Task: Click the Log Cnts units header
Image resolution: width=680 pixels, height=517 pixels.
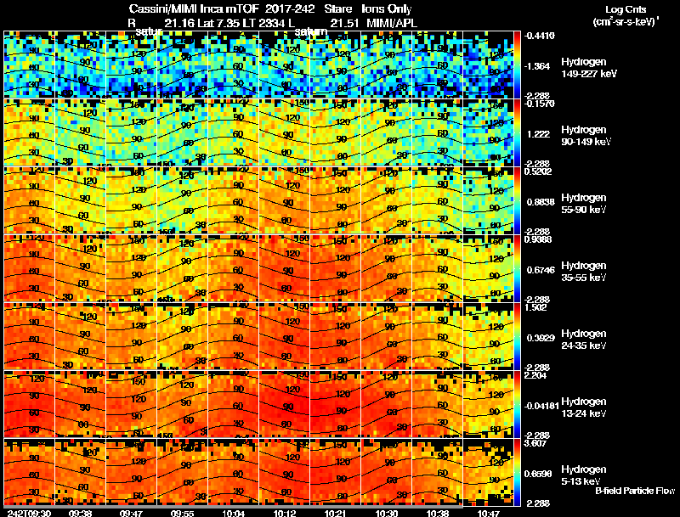Action: click(x=626, y=15)
